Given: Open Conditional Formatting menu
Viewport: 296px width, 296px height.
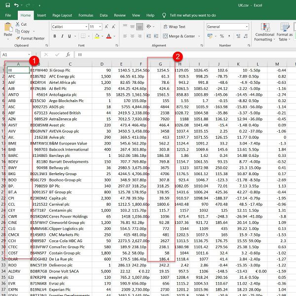Looking at the screenshot, I should (265, 32).
